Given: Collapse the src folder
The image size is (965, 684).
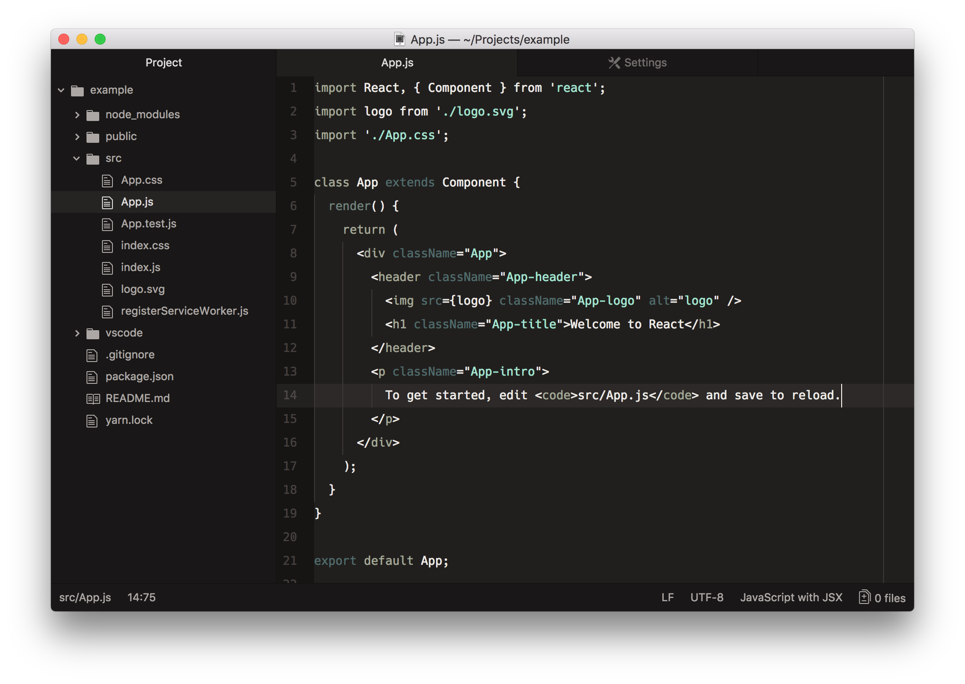Looking at the screenshot, I should coord(76,158).
